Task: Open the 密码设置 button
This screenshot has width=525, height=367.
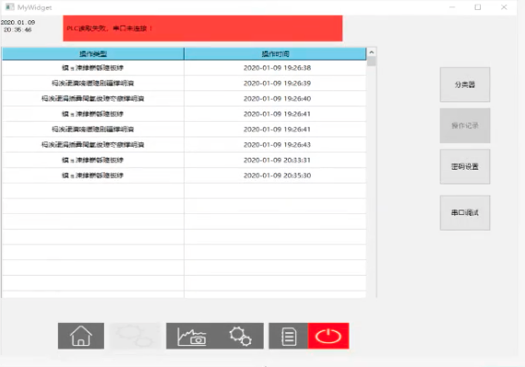Action: [x=465, y=167]
